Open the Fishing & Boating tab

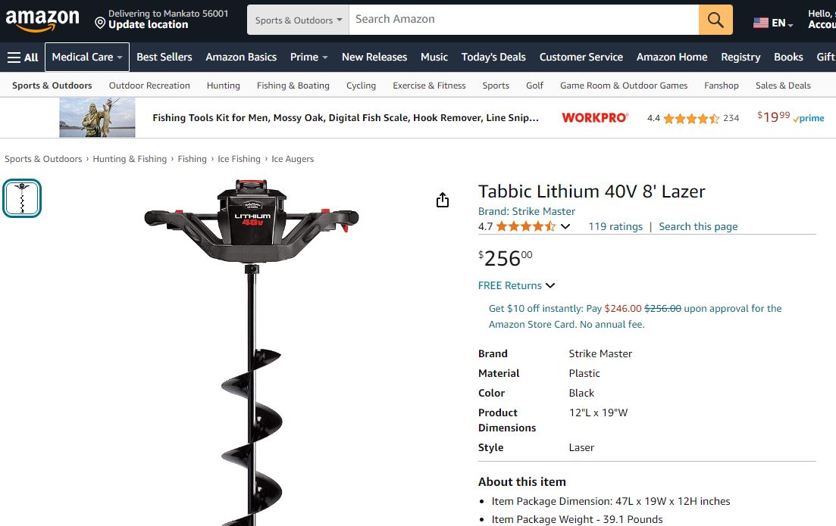[x=293, y=86]
